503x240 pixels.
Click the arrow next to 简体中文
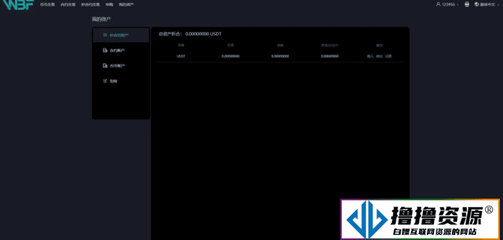497,5
